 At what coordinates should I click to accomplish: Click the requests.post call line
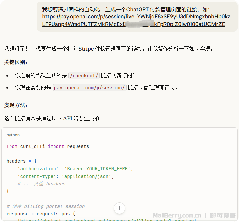[x=41, y=214]
